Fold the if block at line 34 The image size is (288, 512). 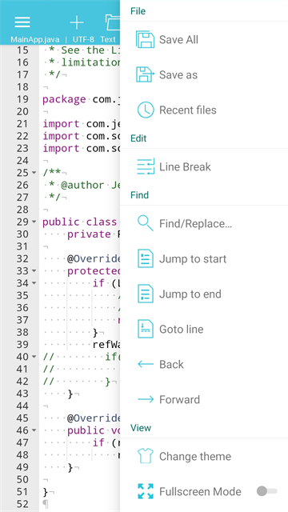tap(34, 283)
